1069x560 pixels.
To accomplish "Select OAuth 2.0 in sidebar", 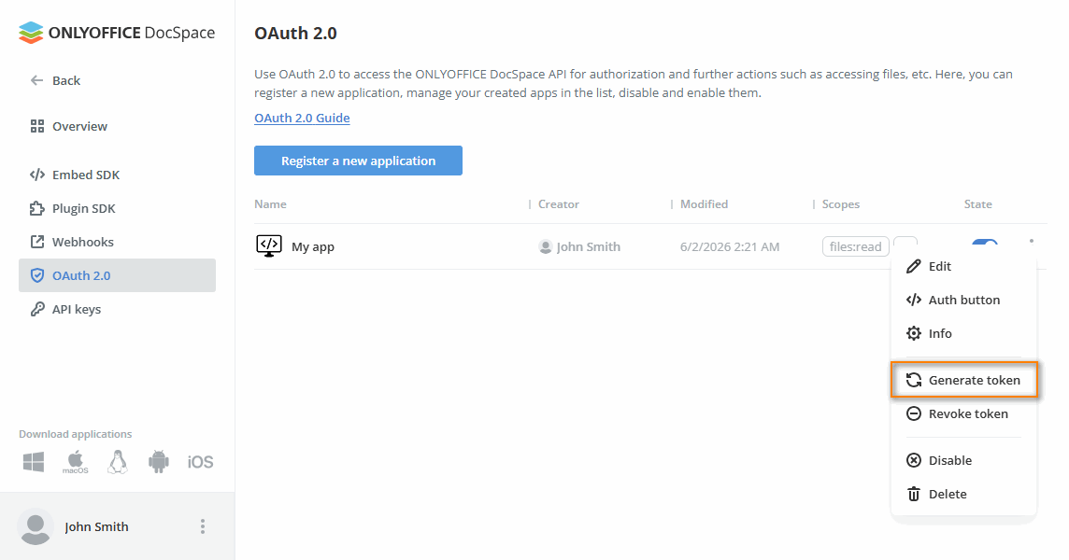I will tap(117, 275).
